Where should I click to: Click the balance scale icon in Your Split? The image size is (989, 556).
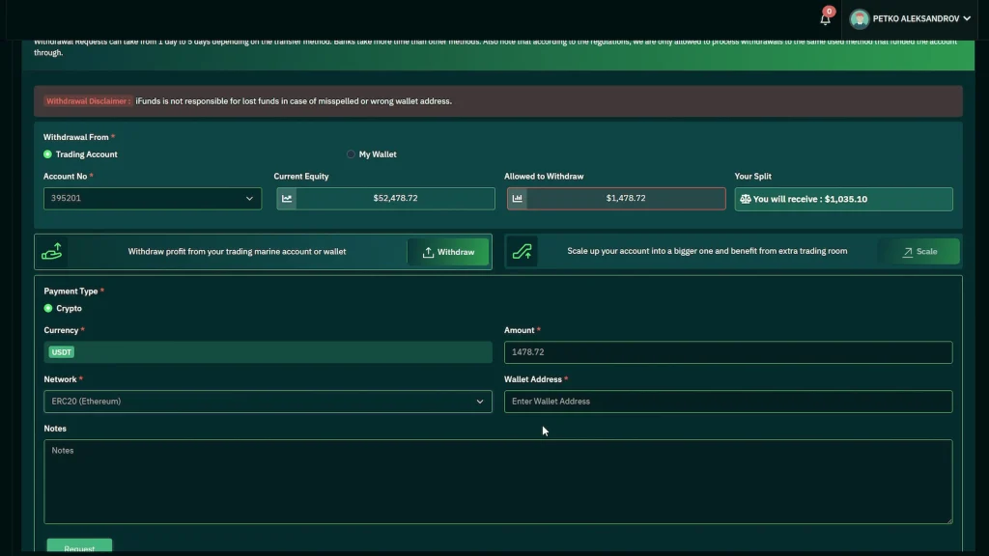(745, 199)
